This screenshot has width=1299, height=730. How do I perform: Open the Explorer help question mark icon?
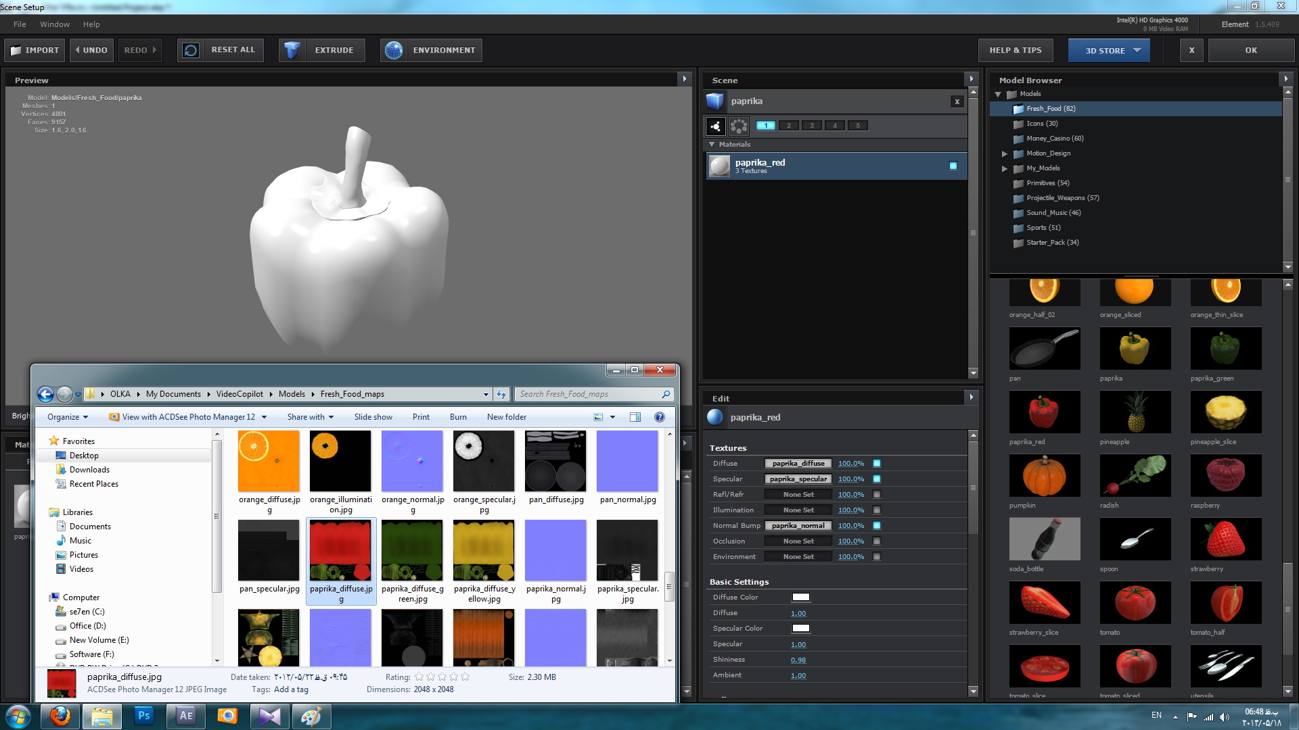pyautogui.click(x=660, y=417)
